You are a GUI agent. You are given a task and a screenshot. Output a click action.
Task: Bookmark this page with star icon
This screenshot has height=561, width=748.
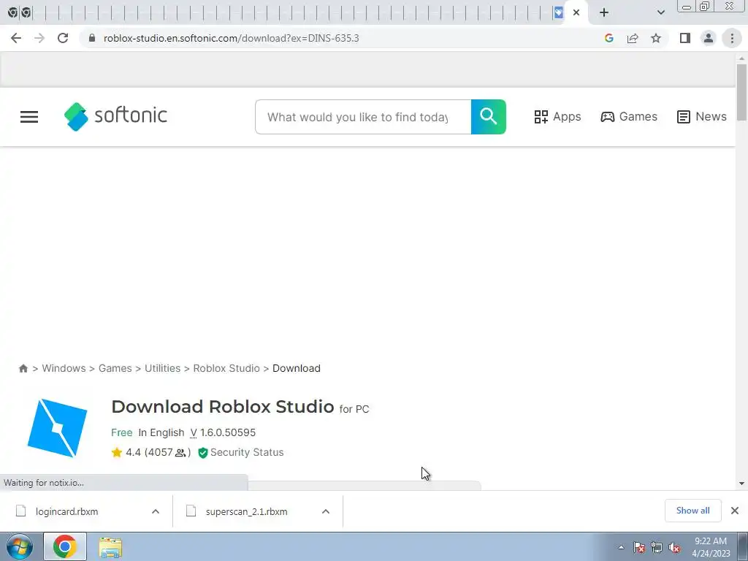click(656, 38)
